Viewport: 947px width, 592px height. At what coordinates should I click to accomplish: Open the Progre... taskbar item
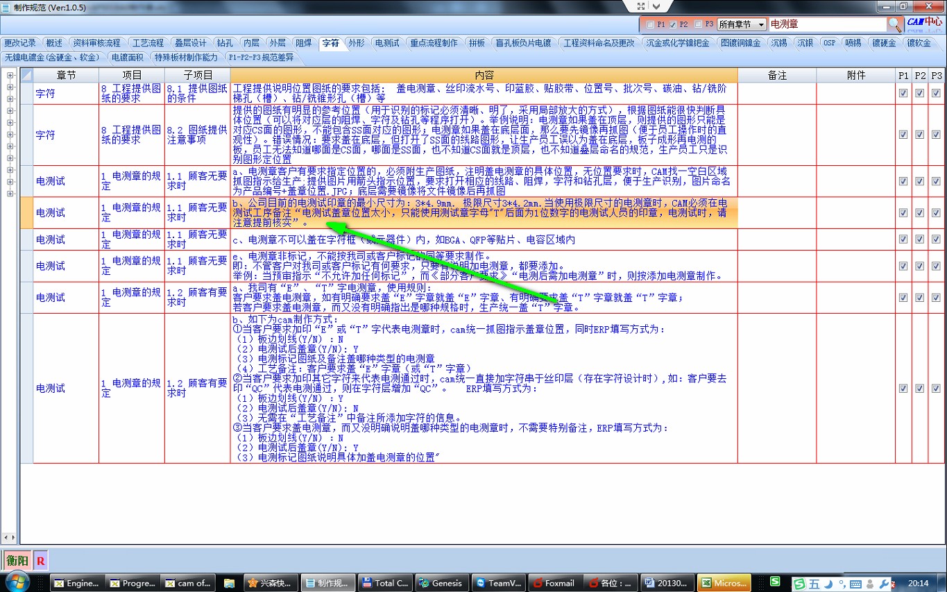[133, 583]
